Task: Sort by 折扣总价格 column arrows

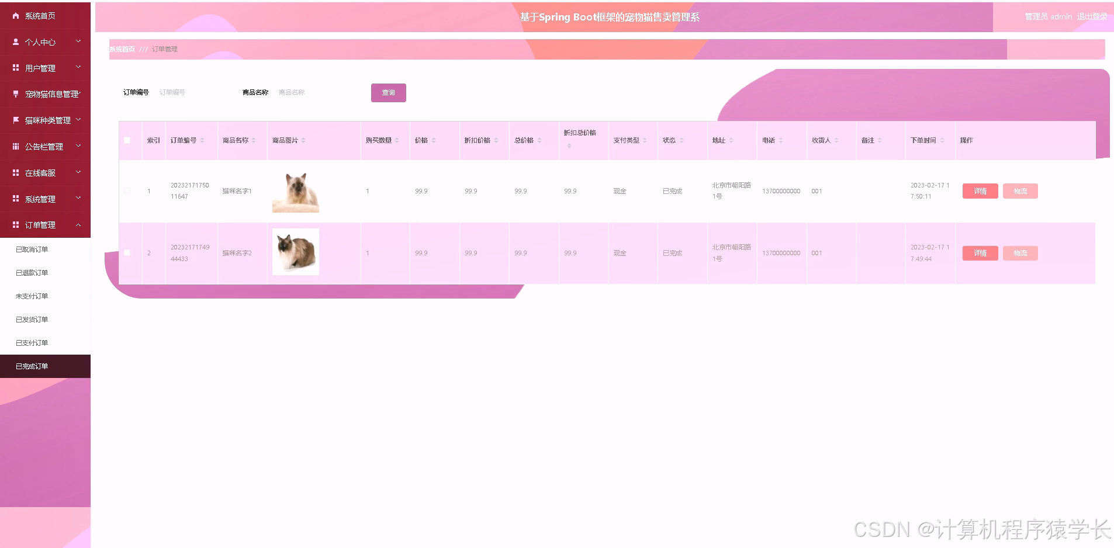Action: point(569,145)
